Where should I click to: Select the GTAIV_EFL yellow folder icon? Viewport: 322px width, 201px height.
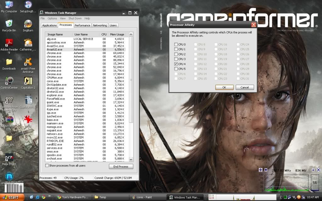coord(9,140)
